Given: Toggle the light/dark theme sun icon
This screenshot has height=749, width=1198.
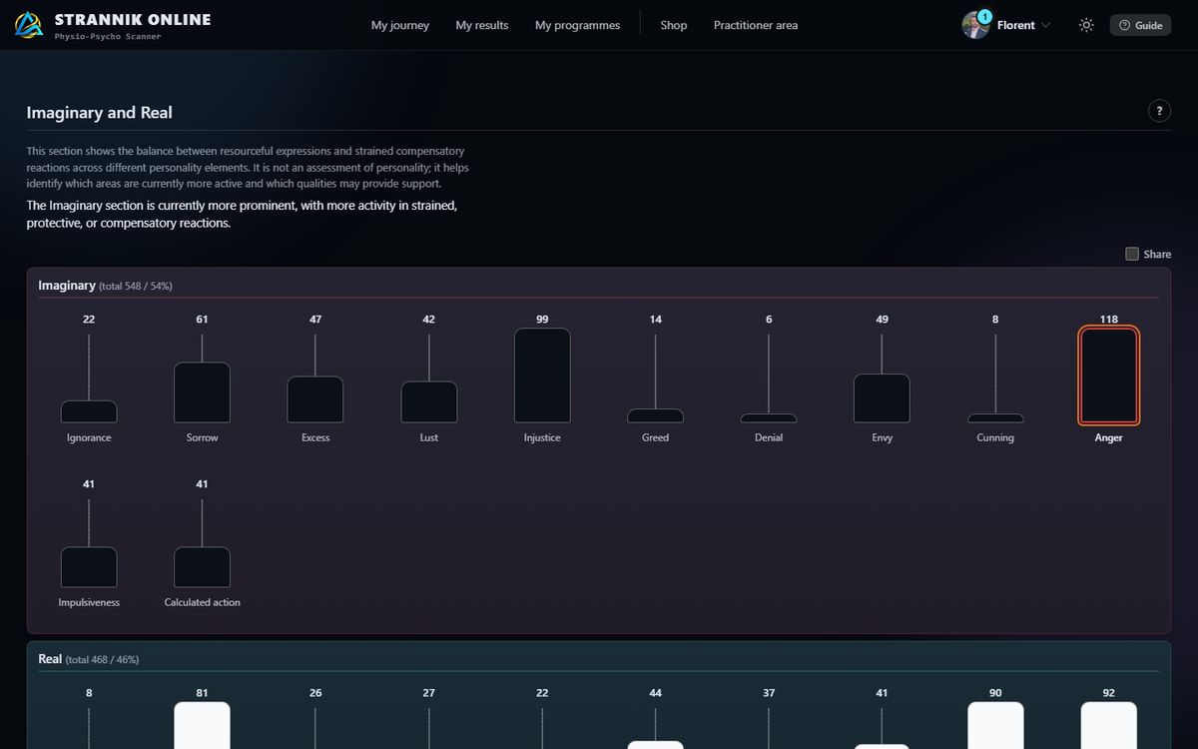Looking at the screenshot, I should click(x=1086, y=25).
